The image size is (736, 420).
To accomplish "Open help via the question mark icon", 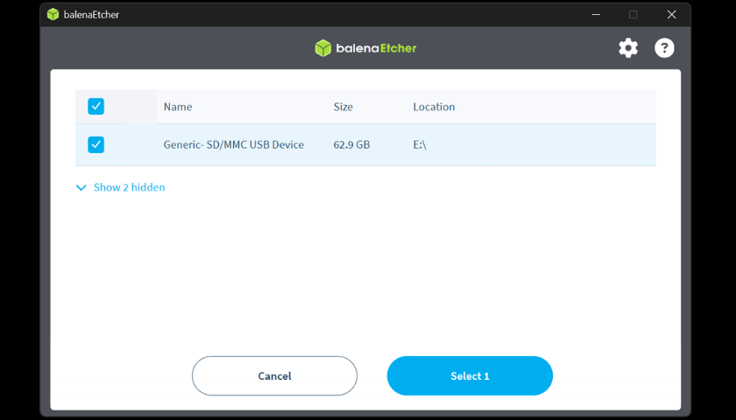I will click(664, 48).
